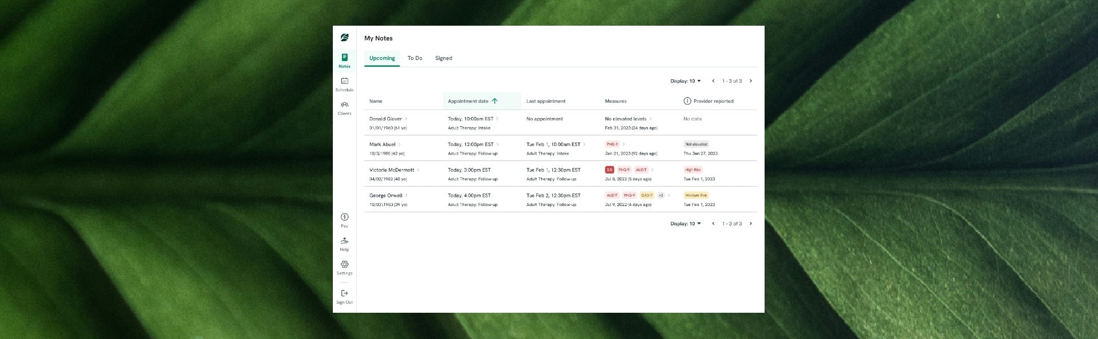Go to next page using top pagination arrow

[x=750, y=81]
